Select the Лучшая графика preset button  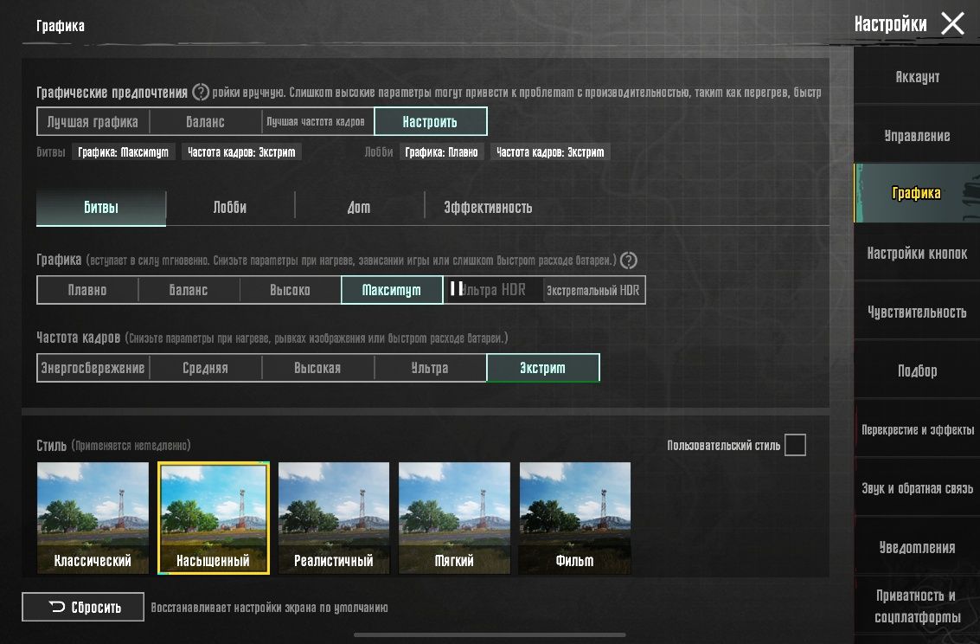pyautogui.click(x=93, y=121)
